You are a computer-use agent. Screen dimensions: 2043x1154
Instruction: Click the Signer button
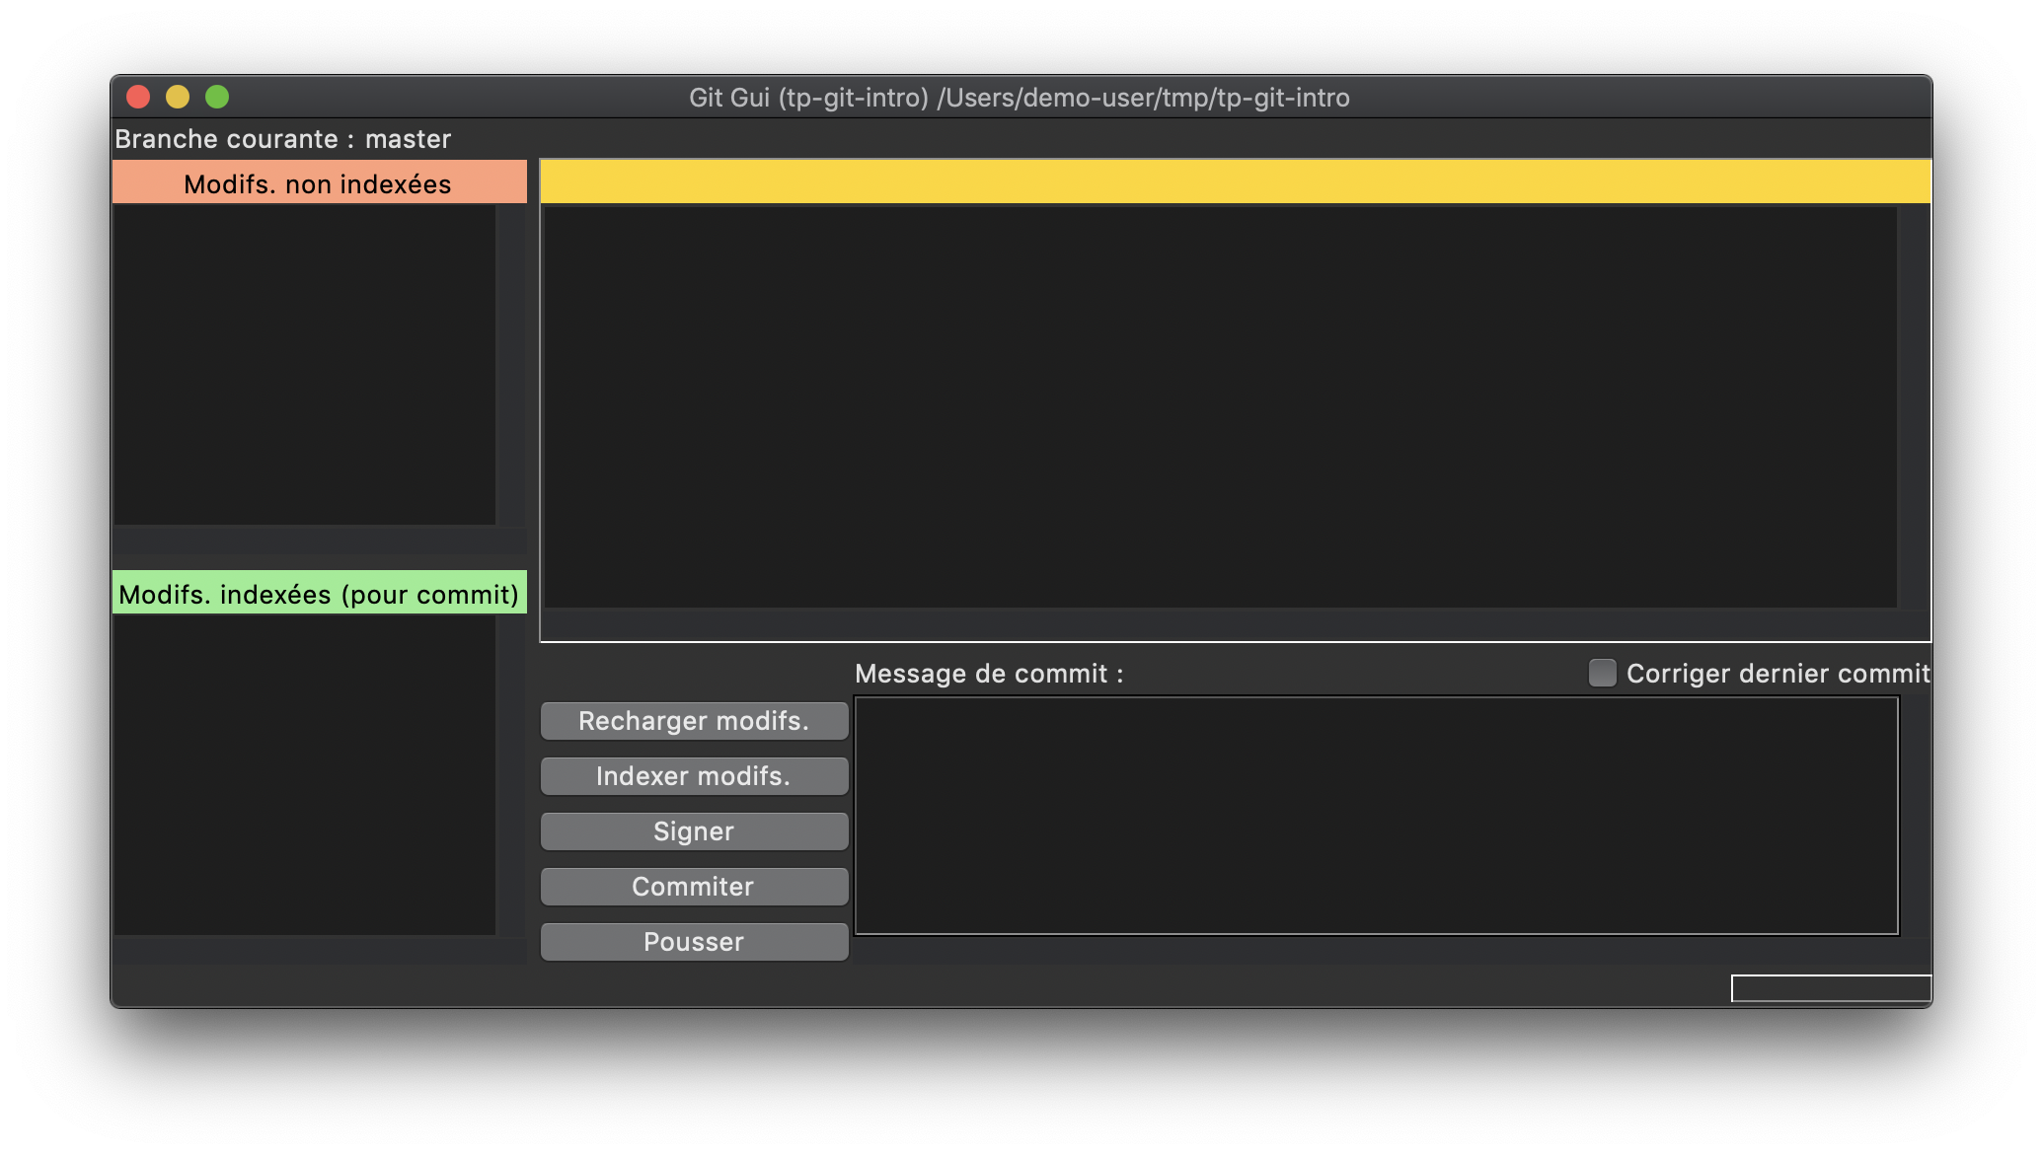click(694, 831)
